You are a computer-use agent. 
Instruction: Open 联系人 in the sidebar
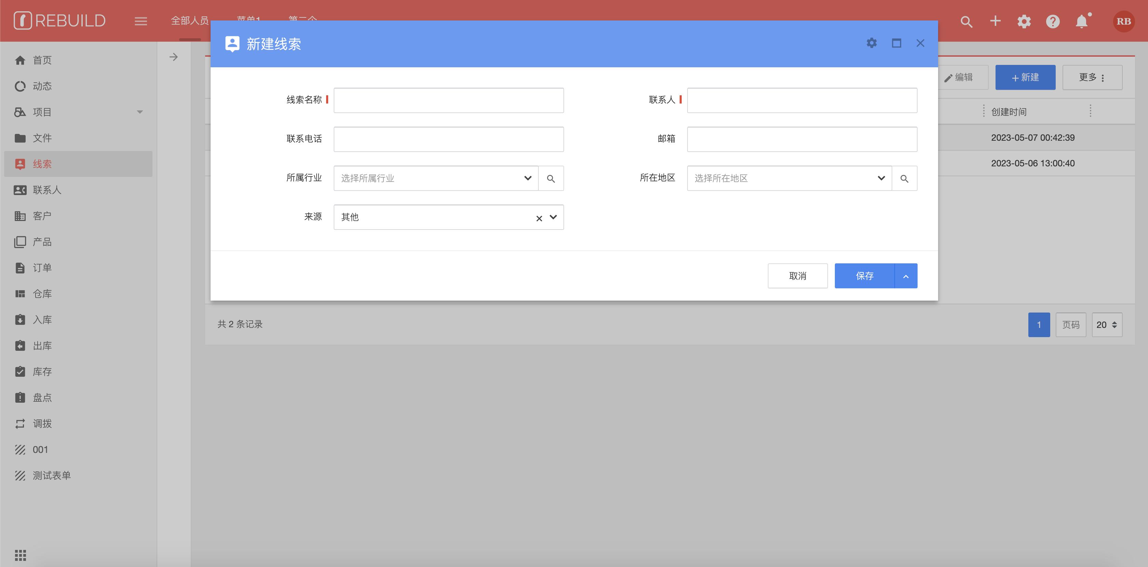click(x=47, y=190)
